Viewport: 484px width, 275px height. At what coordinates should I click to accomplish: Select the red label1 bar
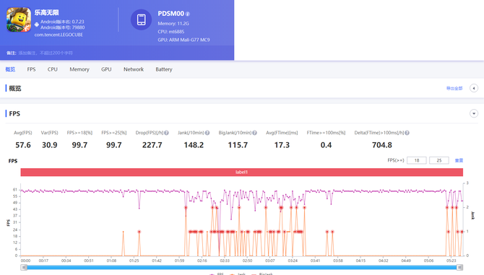242,172
